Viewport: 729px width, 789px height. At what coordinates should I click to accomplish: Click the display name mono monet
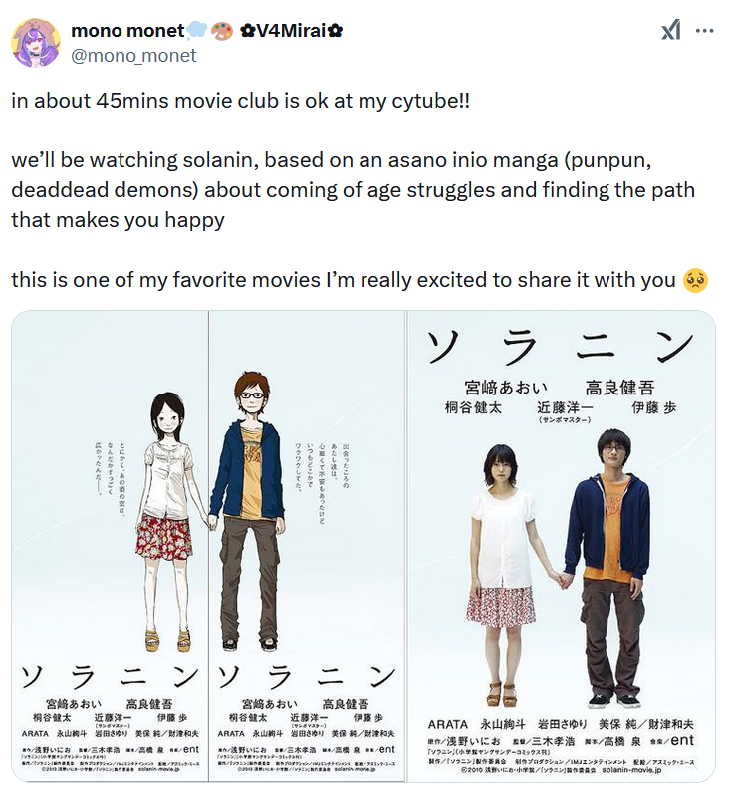coord(127,31)
